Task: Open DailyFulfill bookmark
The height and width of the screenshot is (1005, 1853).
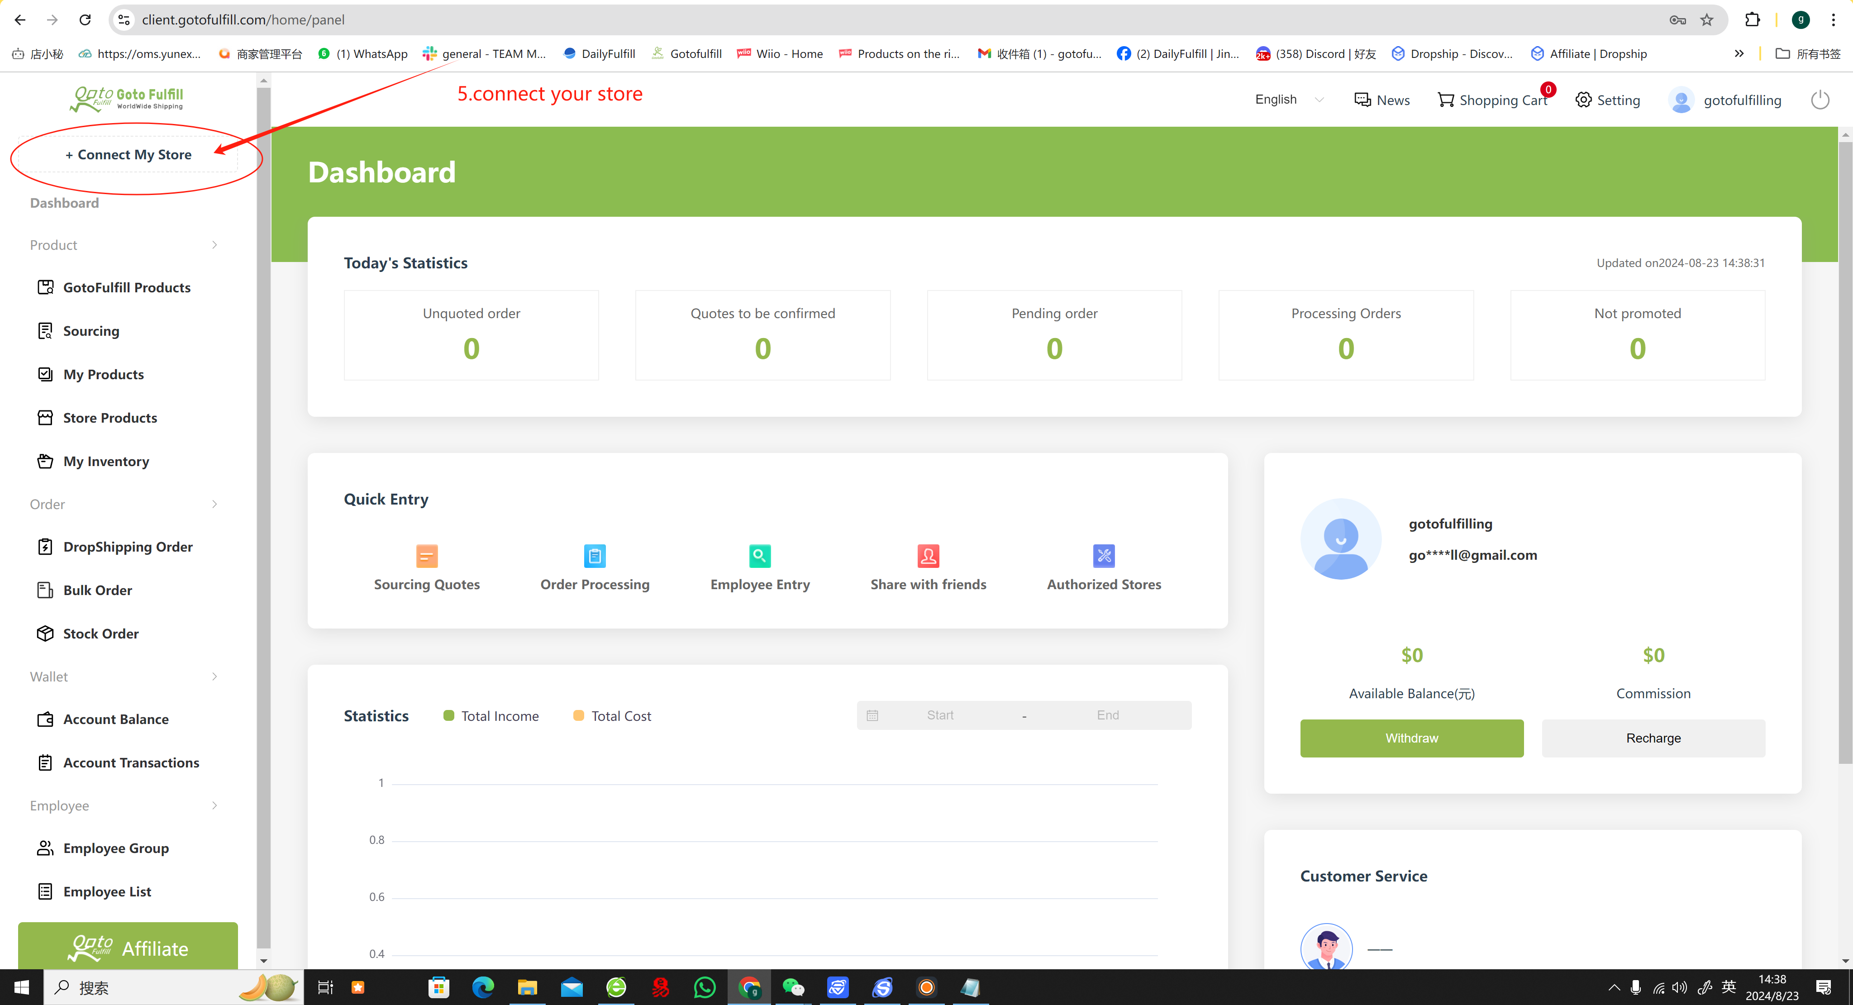Action: pyautogui.click(x=599, y=53)
